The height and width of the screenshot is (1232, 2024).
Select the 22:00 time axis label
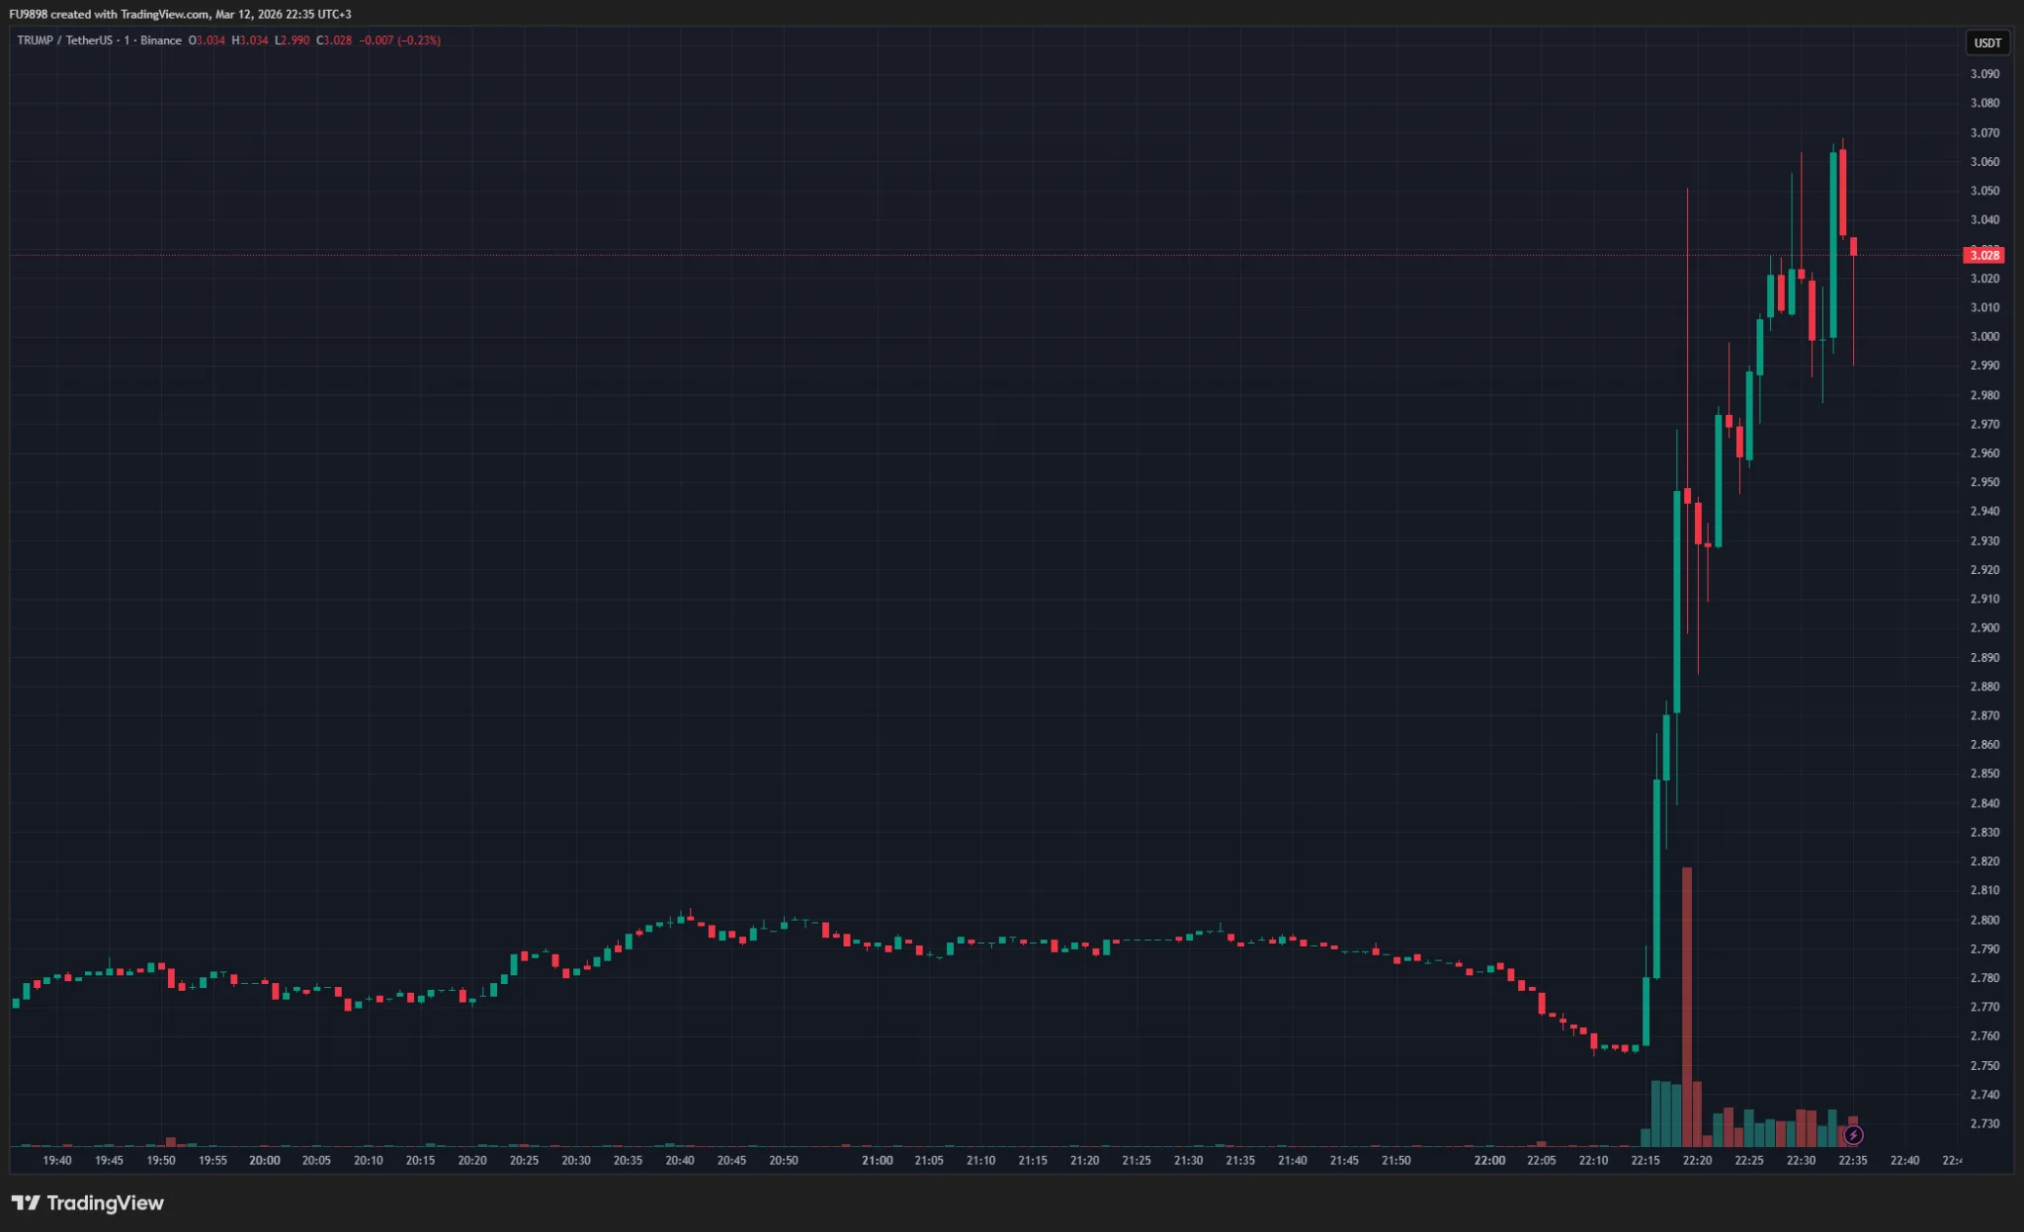(x=1489, y=1160)
